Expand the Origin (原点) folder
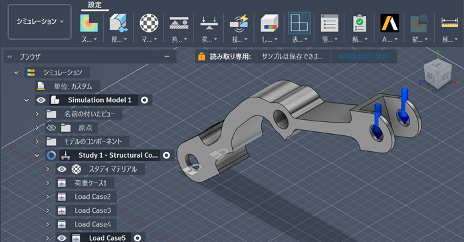This screenshot has width=464, height=242. pos(37,128)
